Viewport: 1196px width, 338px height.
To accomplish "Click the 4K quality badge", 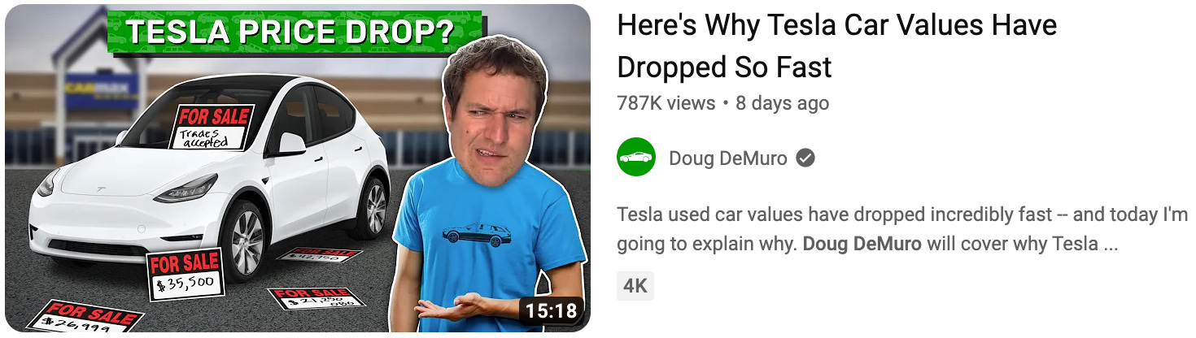I will 635,286.
